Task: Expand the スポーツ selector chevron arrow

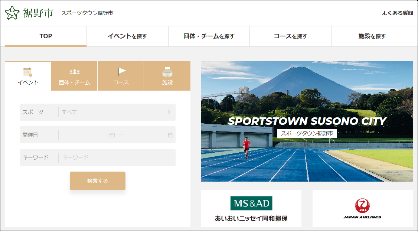Action: point(169,112)
